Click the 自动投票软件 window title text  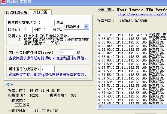(x=19, y=2)
